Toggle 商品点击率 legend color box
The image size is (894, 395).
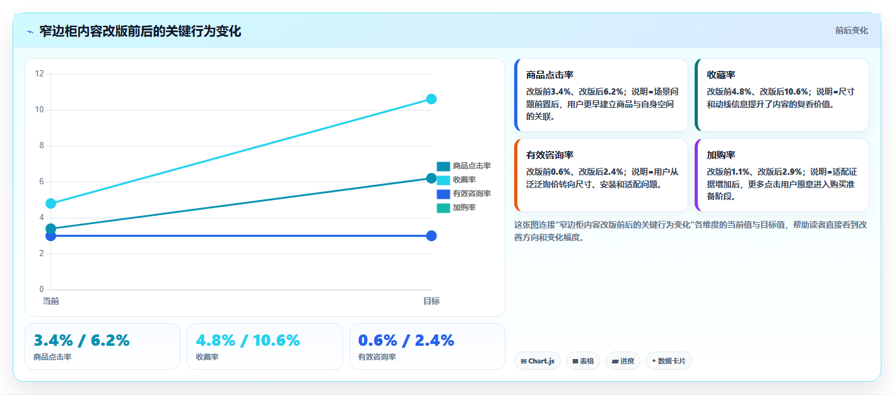point(443,166)
